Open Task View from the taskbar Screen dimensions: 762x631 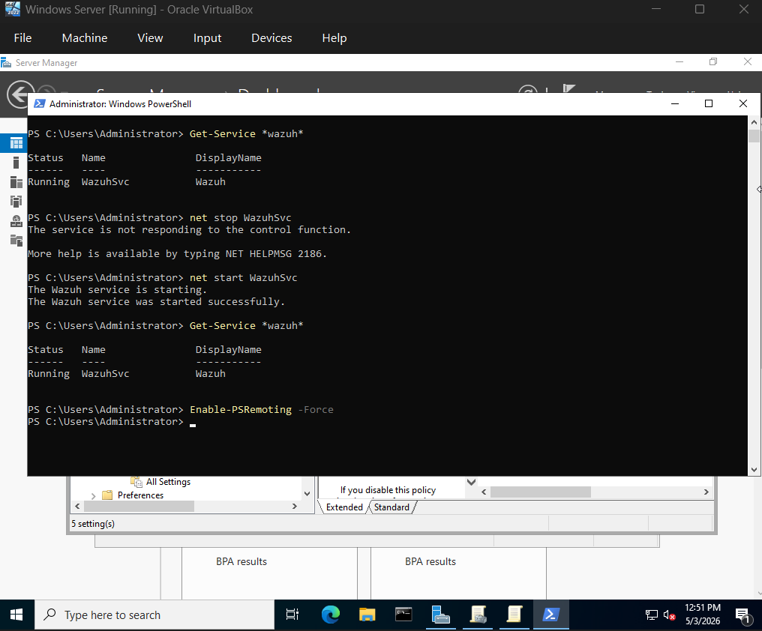point(292,615)
